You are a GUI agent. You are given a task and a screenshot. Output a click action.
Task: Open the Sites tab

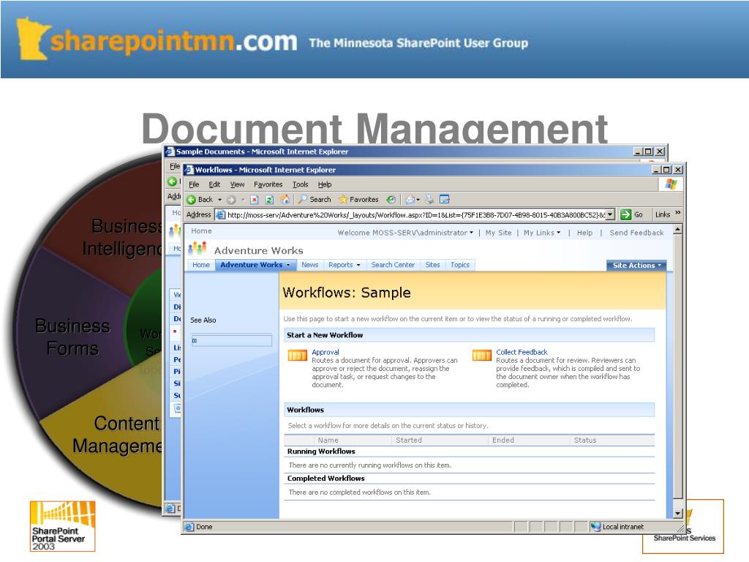pyautogui.click(x=433, y=265)
